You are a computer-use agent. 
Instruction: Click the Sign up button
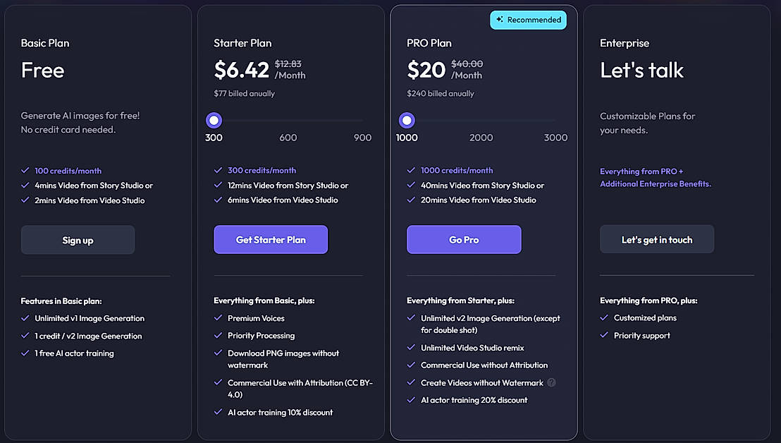point(78,240)
